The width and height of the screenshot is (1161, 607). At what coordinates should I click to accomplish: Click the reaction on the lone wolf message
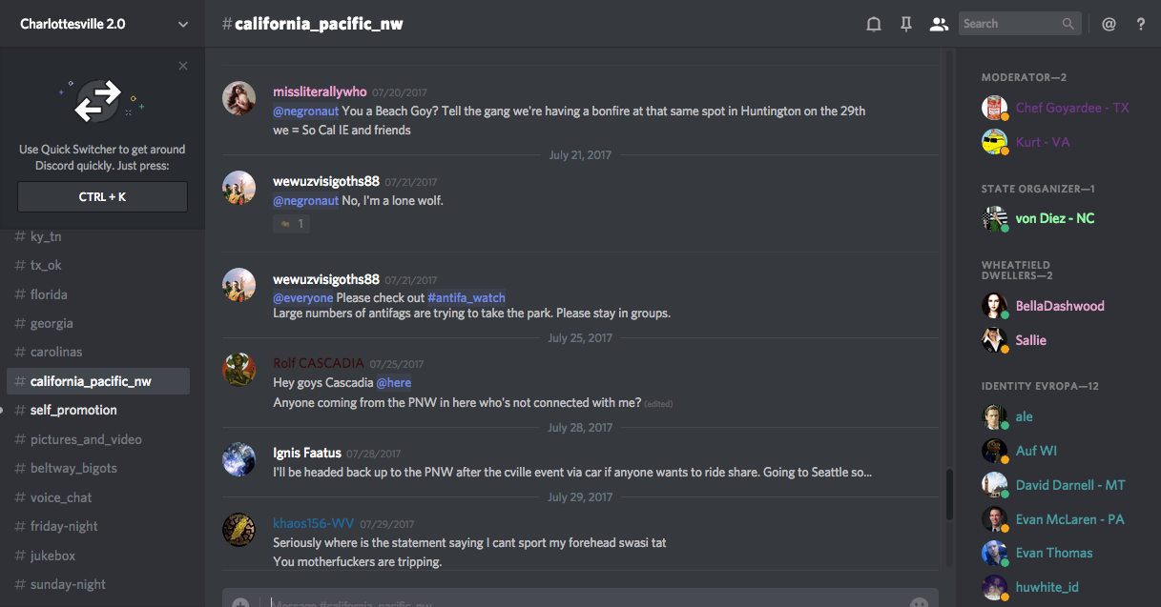(292, 224)
